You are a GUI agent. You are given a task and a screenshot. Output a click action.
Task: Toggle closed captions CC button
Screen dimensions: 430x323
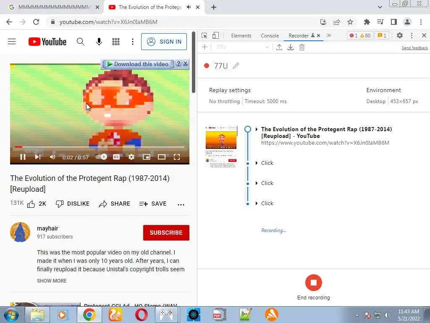(116, 157)
